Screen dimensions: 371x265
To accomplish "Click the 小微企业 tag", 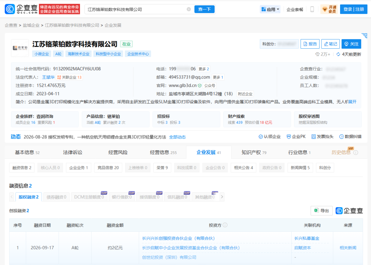I will [42, 54].
